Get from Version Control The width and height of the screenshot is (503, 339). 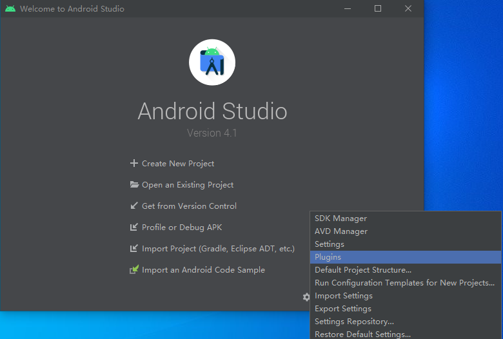(x=189, y=206)
